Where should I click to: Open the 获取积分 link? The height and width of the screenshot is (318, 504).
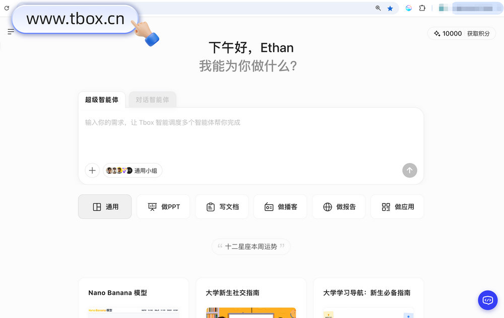[478, 33]
